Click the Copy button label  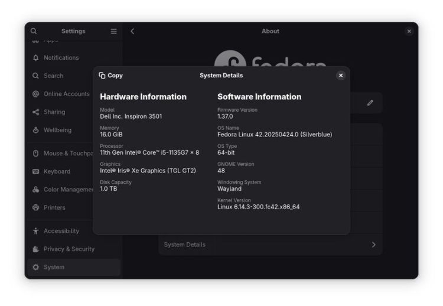(x=115, y=76)
